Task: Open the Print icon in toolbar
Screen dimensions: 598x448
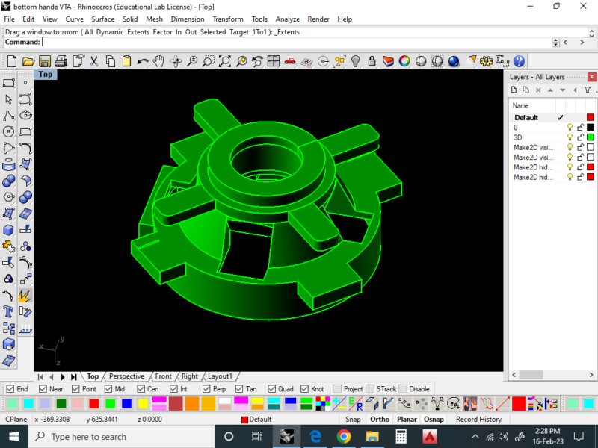Action: 61,61
